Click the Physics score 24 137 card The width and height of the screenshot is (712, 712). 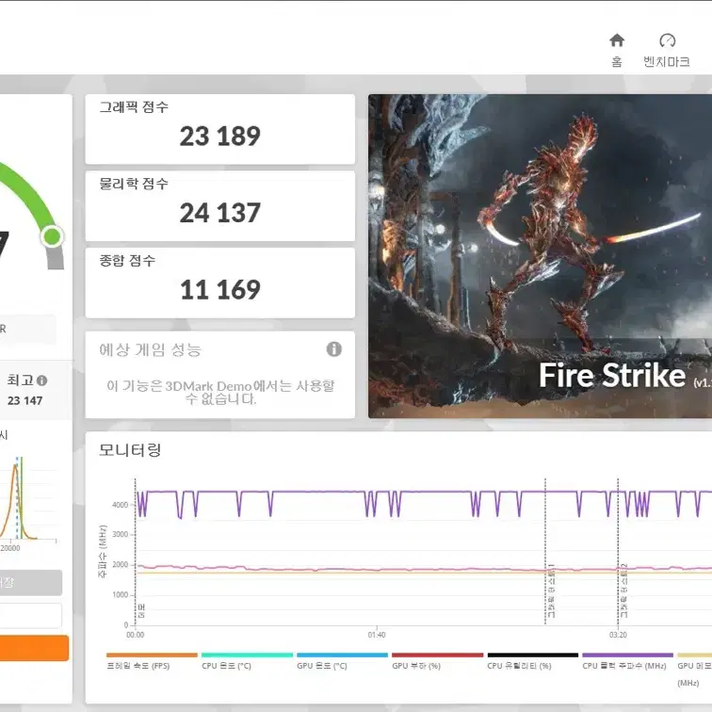click(x=219, y=205)
